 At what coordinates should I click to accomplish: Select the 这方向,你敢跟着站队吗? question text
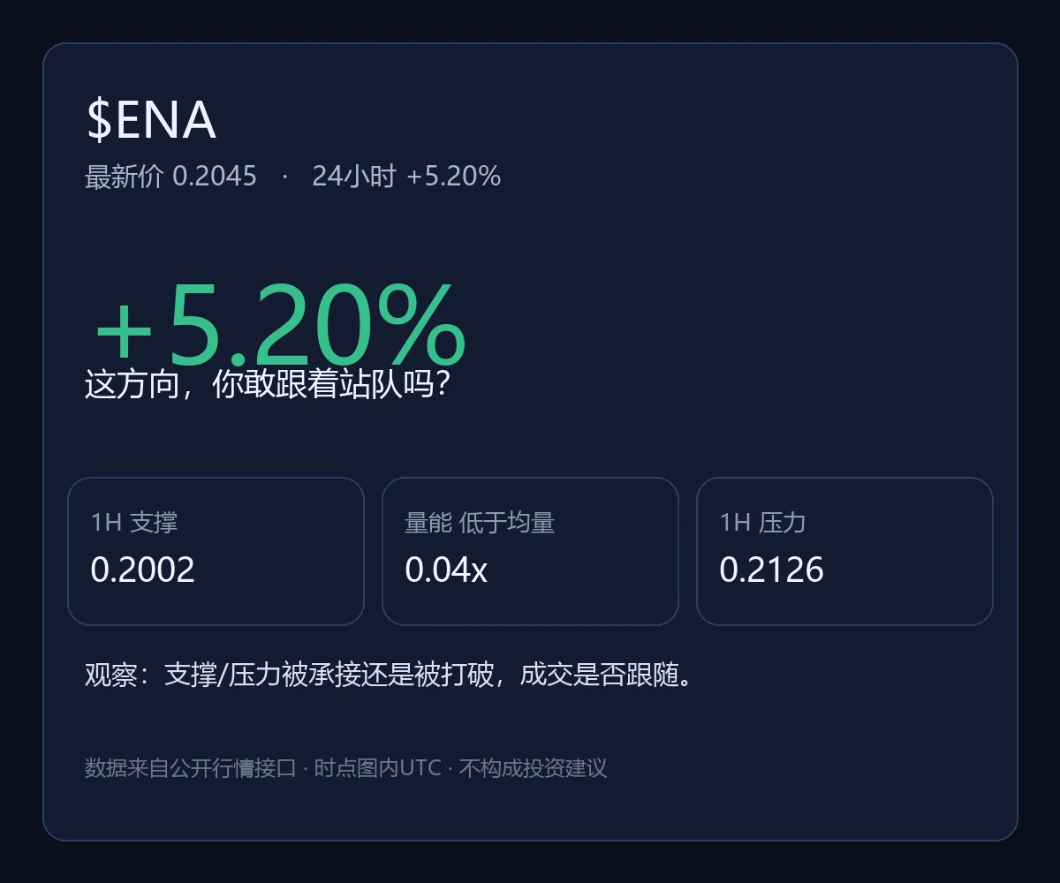point(269,385)
